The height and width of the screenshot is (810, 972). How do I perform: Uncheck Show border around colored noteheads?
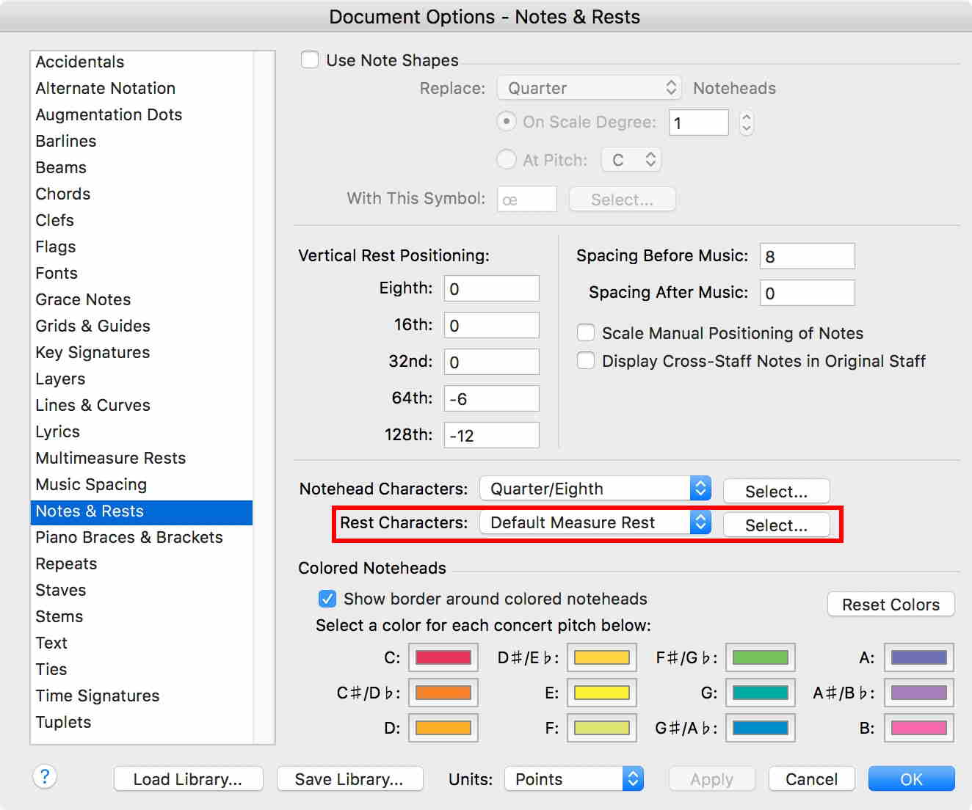tap(327, 599)
